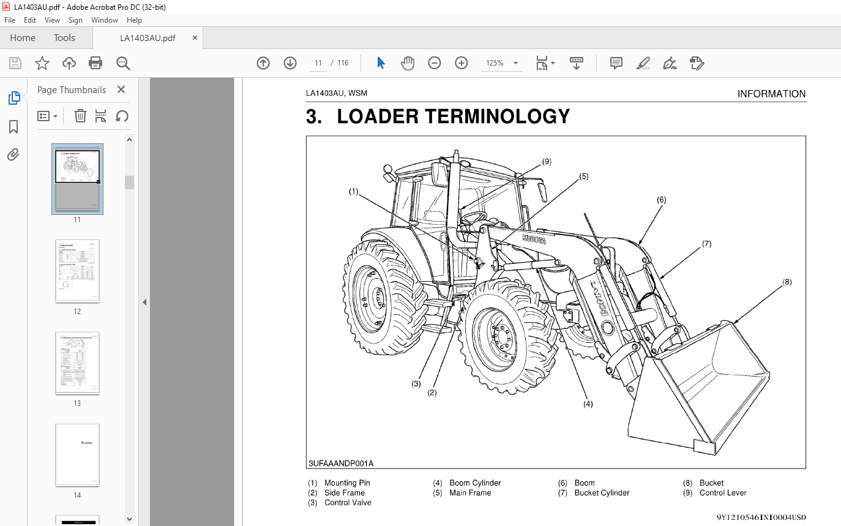Add a sticky note comment
Viewport: 841px width, 526px height.
click(616, 63)
